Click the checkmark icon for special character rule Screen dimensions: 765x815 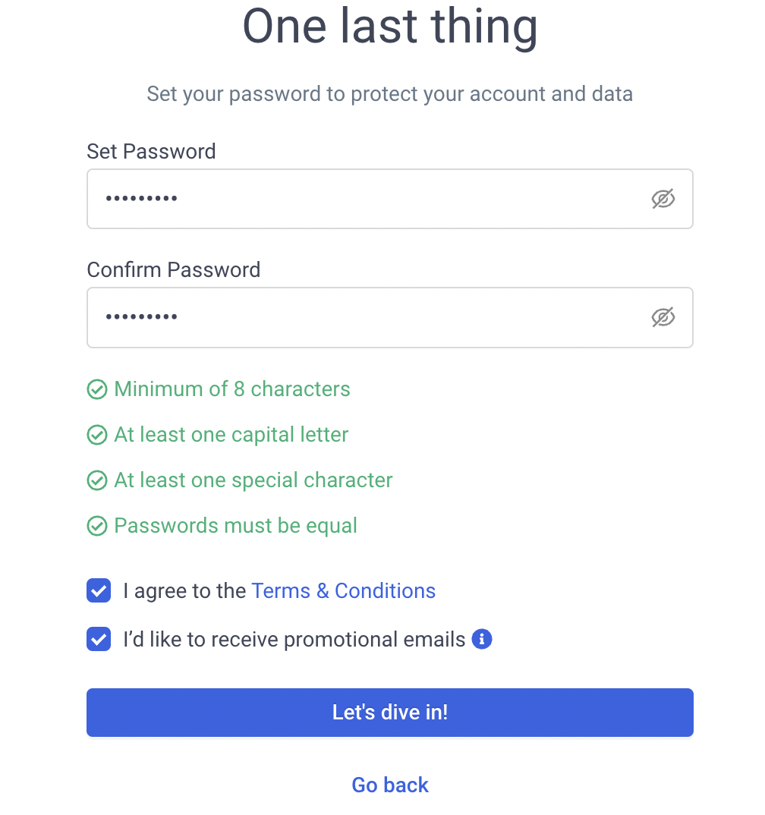(97, 480)
